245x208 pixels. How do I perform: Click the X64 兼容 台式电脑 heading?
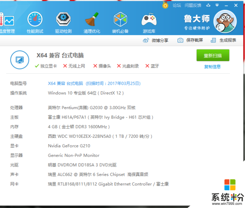60,55
